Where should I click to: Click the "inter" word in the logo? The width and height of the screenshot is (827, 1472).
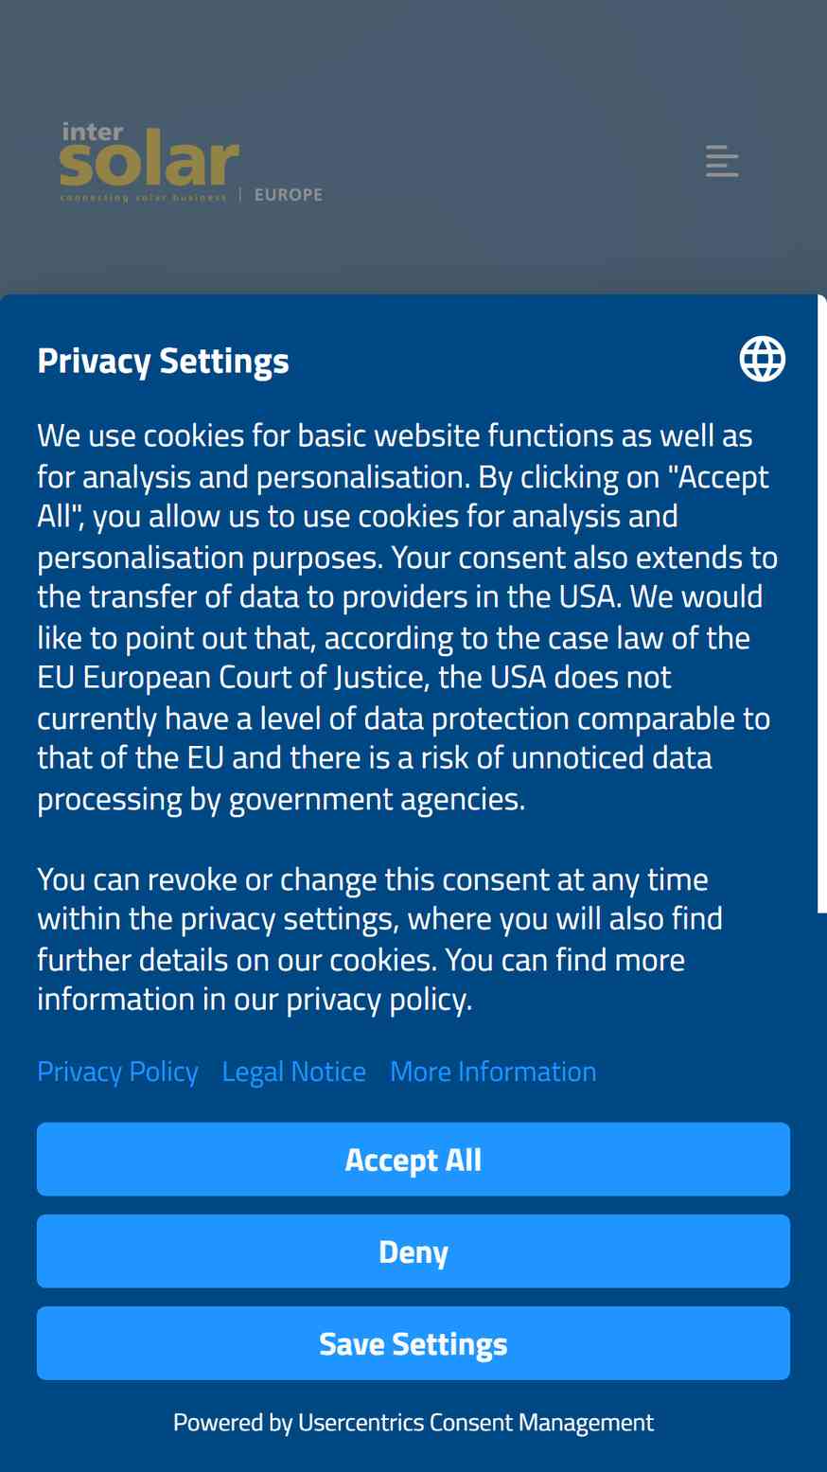92,132
